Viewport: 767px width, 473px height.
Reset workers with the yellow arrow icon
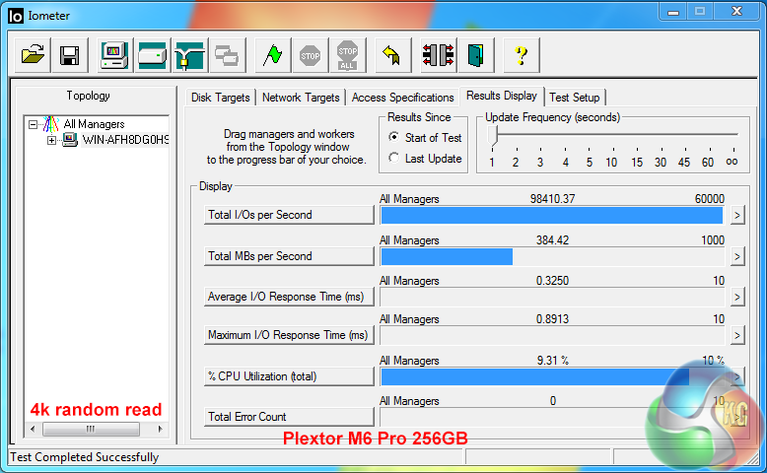coord(392,55)
